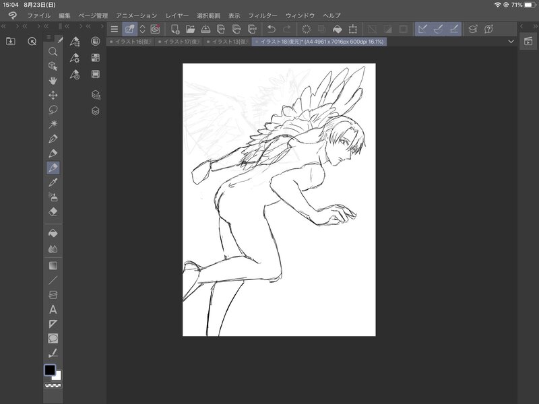
Task: Select the Text tool
Action: tap(53, 310)
